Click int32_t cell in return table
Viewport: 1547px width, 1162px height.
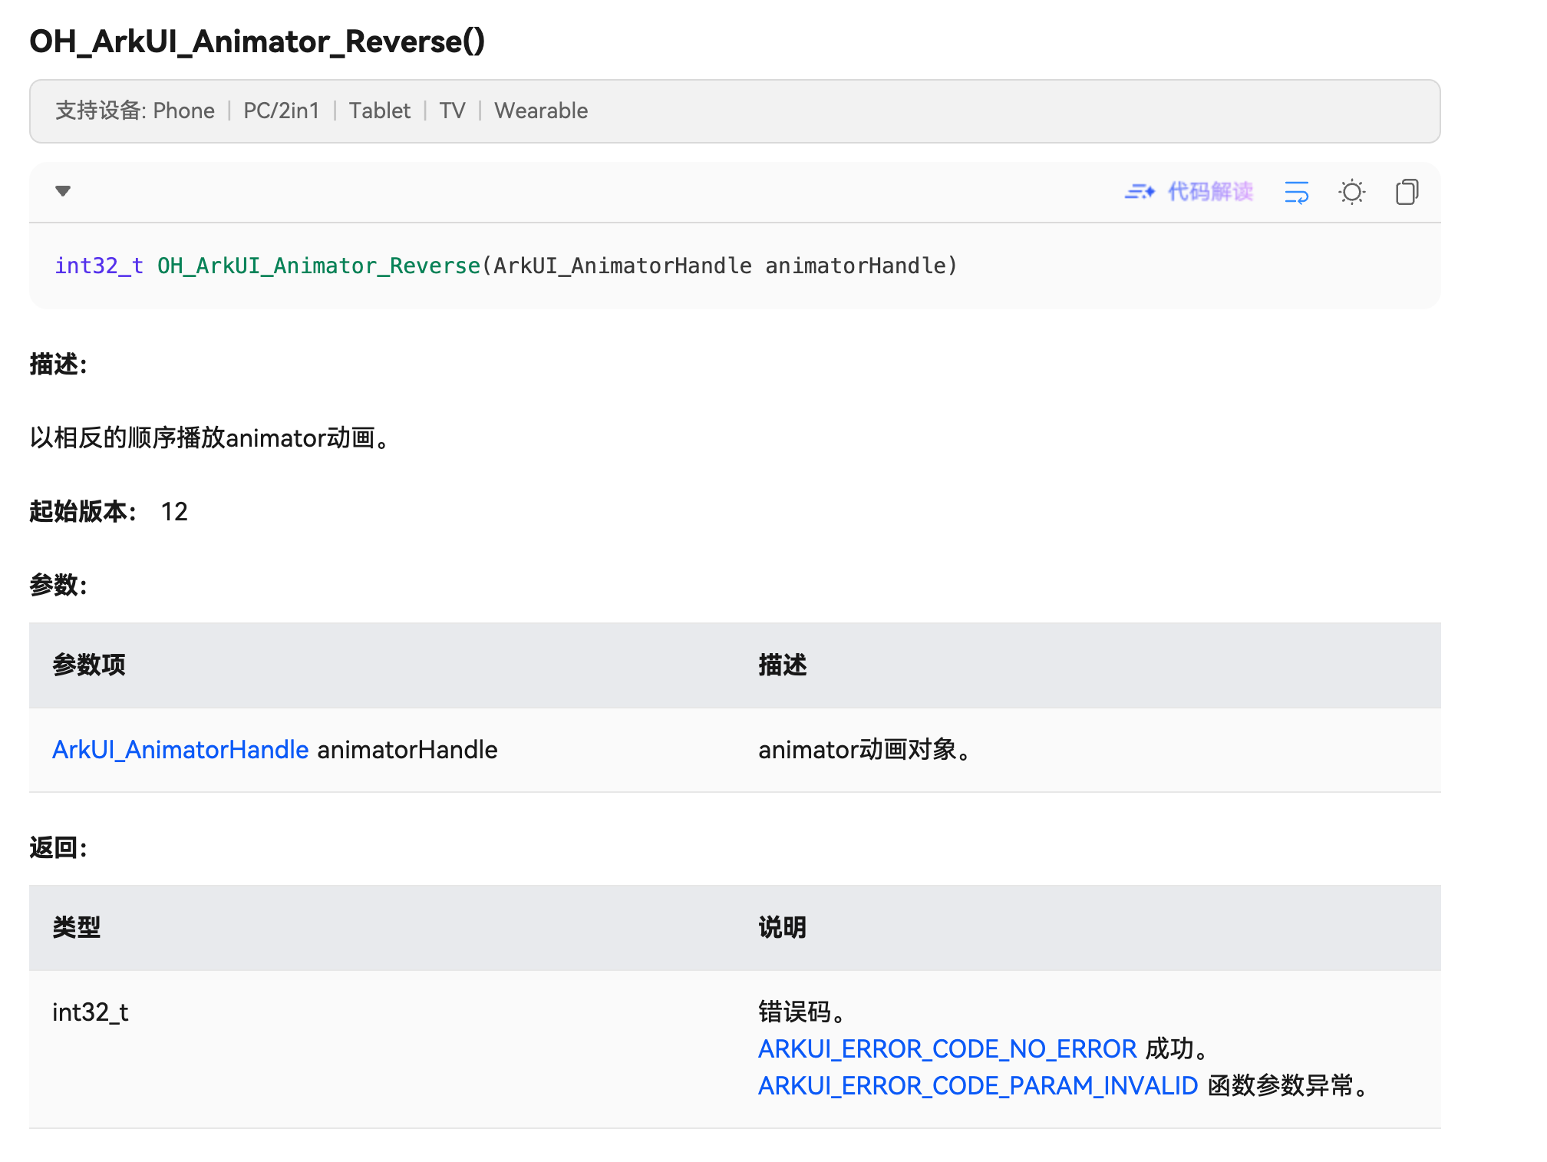pyautogui.click(x=91, y=1012)
